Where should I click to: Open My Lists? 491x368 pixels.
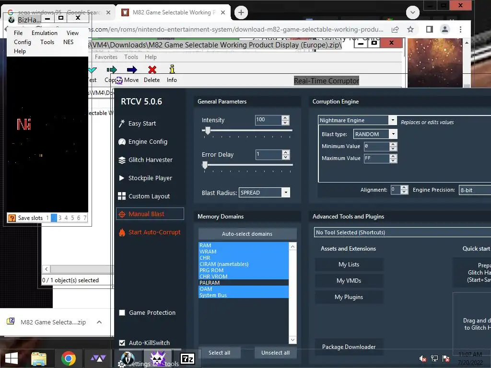tap(349, 264)
